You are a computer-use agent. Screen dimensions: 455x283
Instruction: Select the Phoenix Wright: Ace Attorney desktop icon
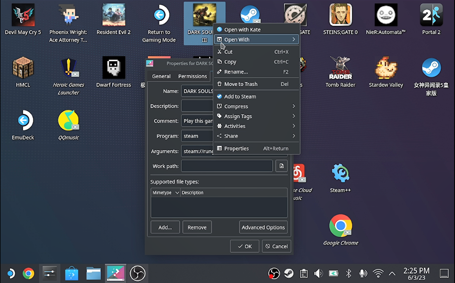pos(68,15)
